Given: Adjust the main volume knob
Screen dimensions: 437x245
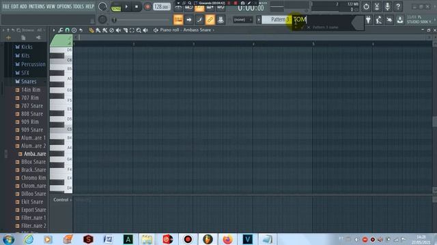Looking at the screenshot, I should point(102,7).
